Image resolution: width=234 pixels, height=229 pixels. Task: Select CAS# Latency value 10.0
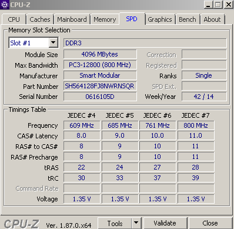point(158,136)
